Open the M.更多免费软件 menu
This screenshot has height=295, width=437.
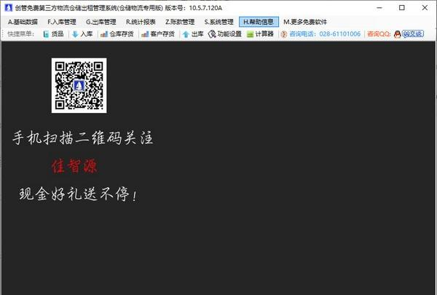(x=305, y=22)
